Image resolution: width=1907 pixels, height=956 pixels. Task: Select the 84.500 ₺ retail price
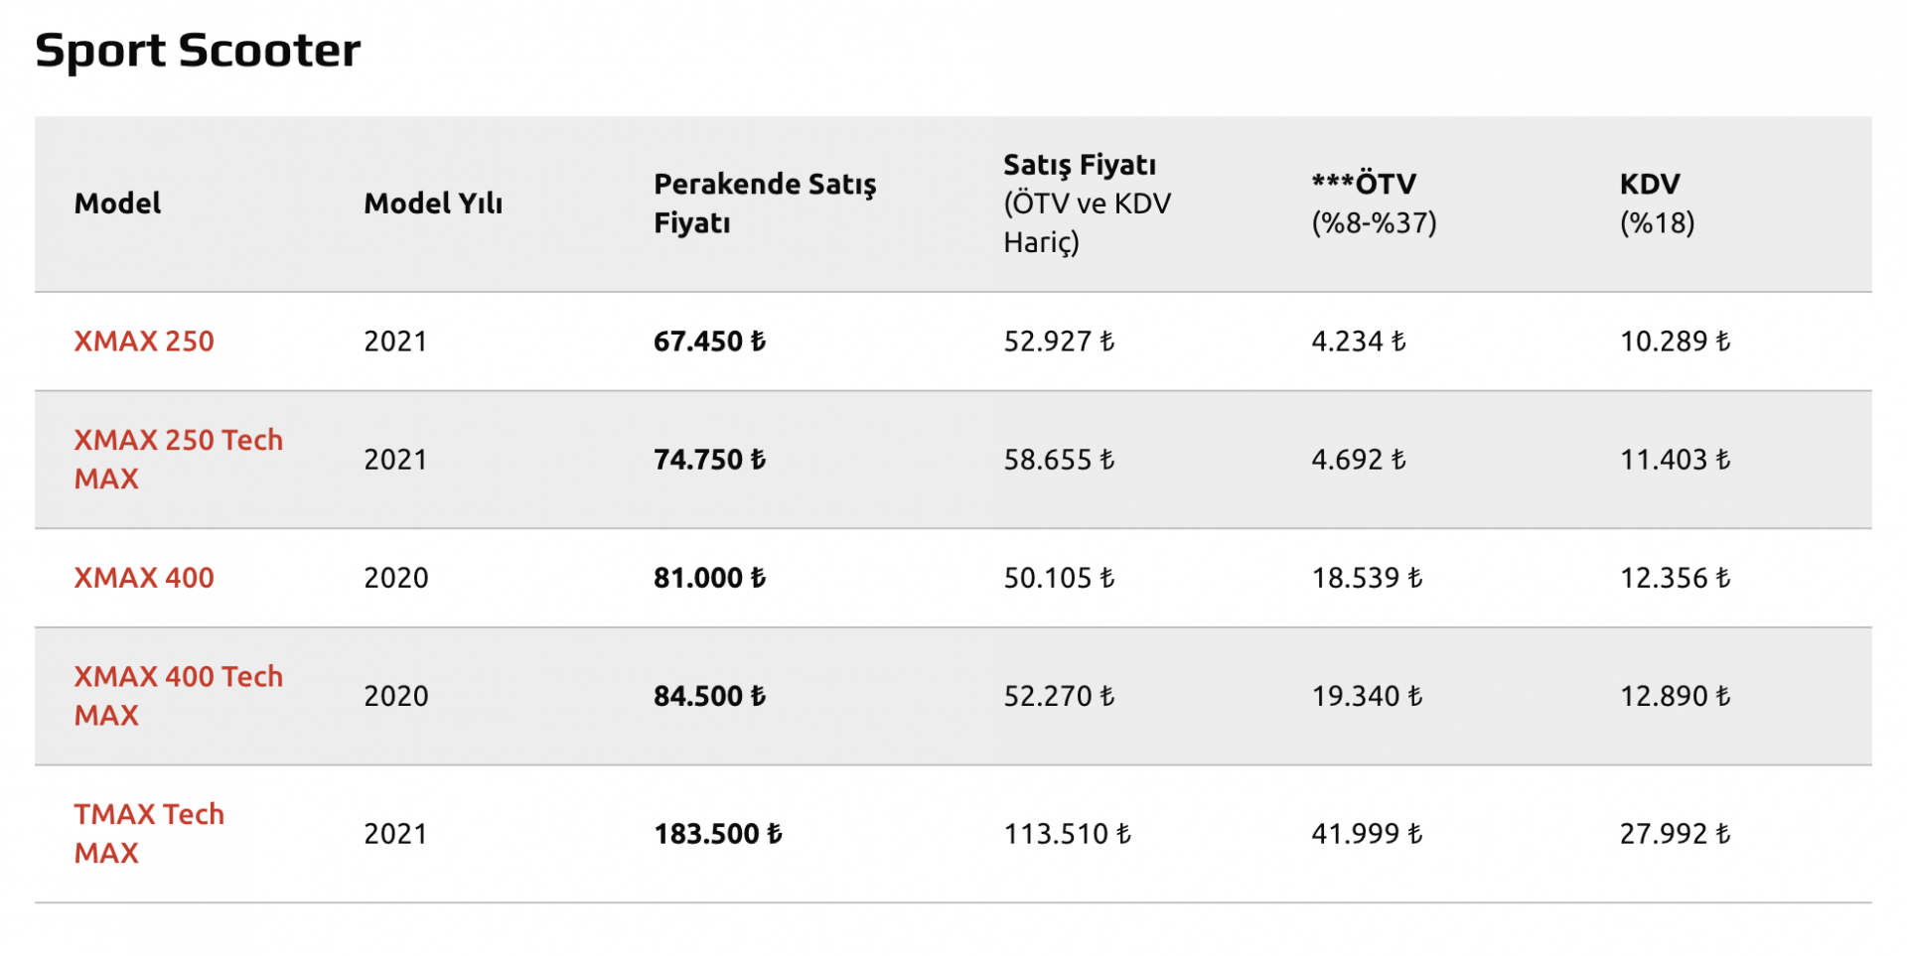pyautogui.click(x=710, y=696)
